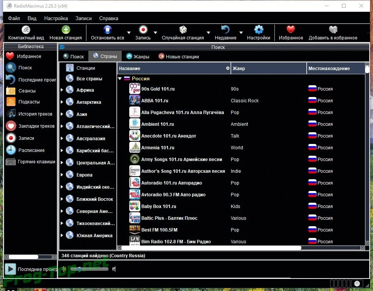This screenshot has width=373, height=291.
Task: Add a new station
Action: tap(66, 33)
